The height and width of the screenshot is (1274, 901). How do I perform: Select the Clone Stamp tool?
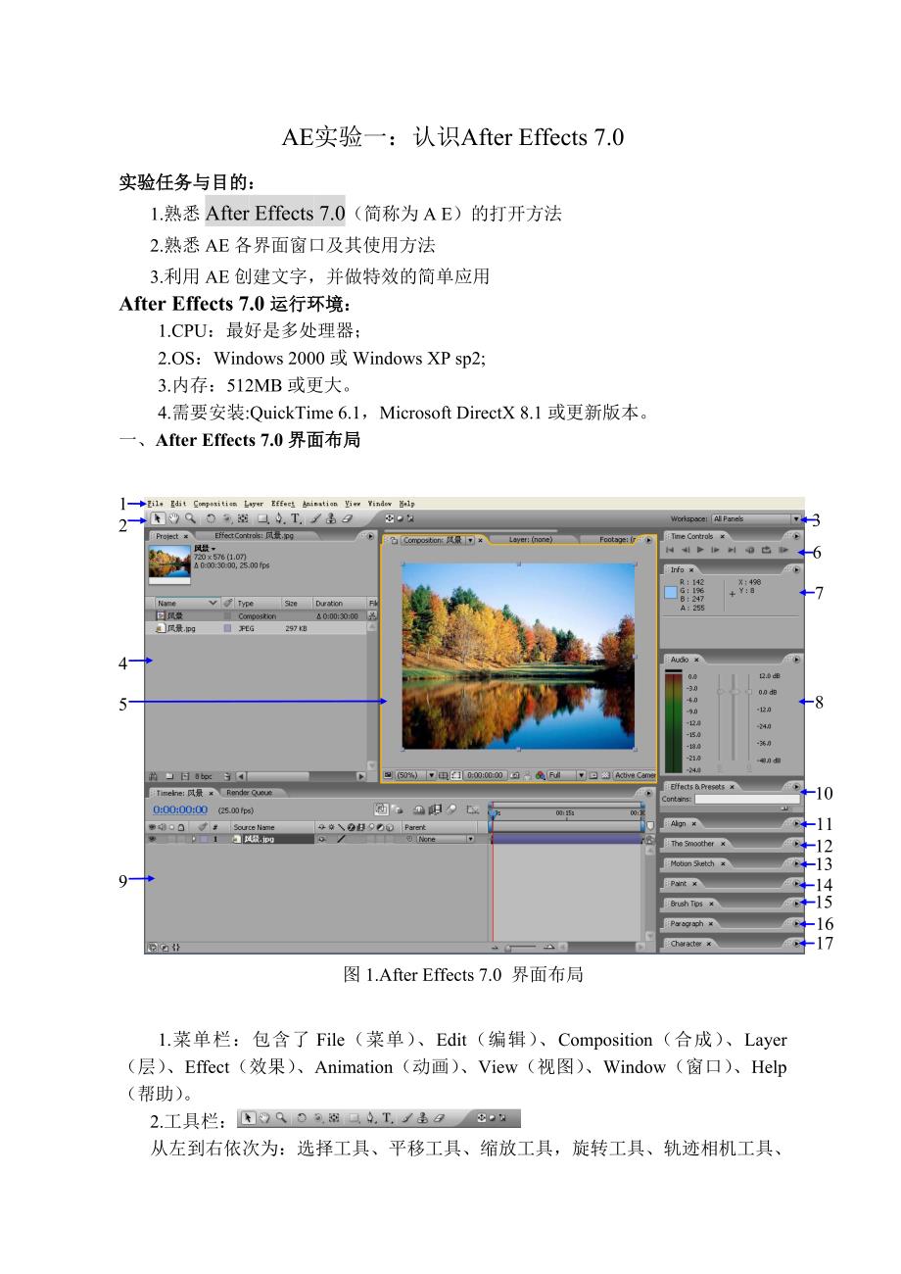click(331, 519)
